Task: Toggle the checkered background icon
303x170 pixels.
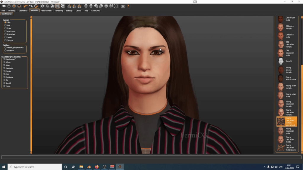Action: pyautogui.click(x=63, y=6)
